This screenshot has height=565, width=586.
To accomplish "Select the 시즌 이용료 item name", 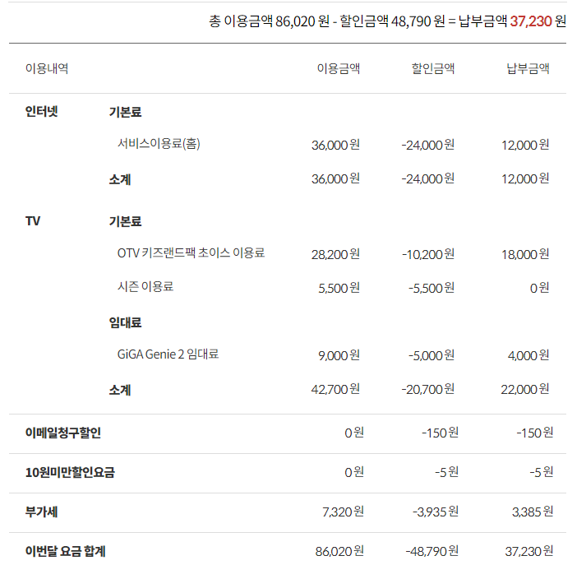I will tap(145, 287).
